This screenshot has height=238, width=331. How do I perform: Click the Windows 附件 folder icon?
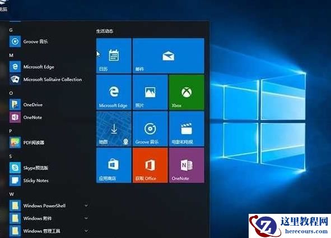tap(15, 218)
